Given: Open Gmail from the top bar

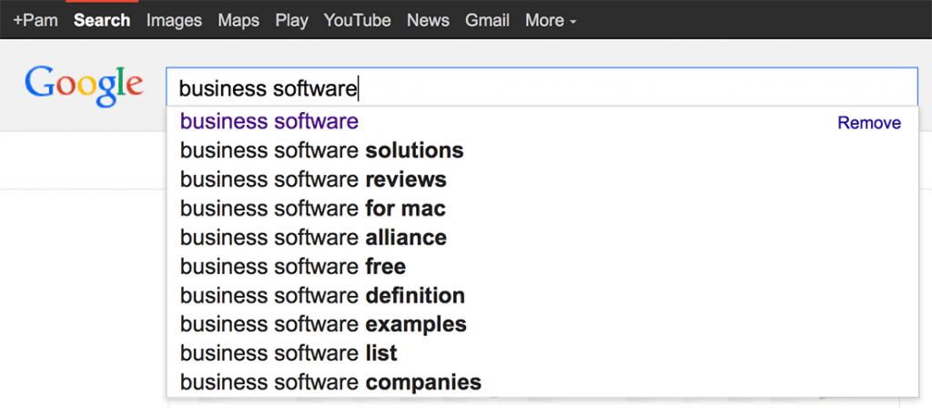Looking at the screenshot, I should (x=488, y=20).
